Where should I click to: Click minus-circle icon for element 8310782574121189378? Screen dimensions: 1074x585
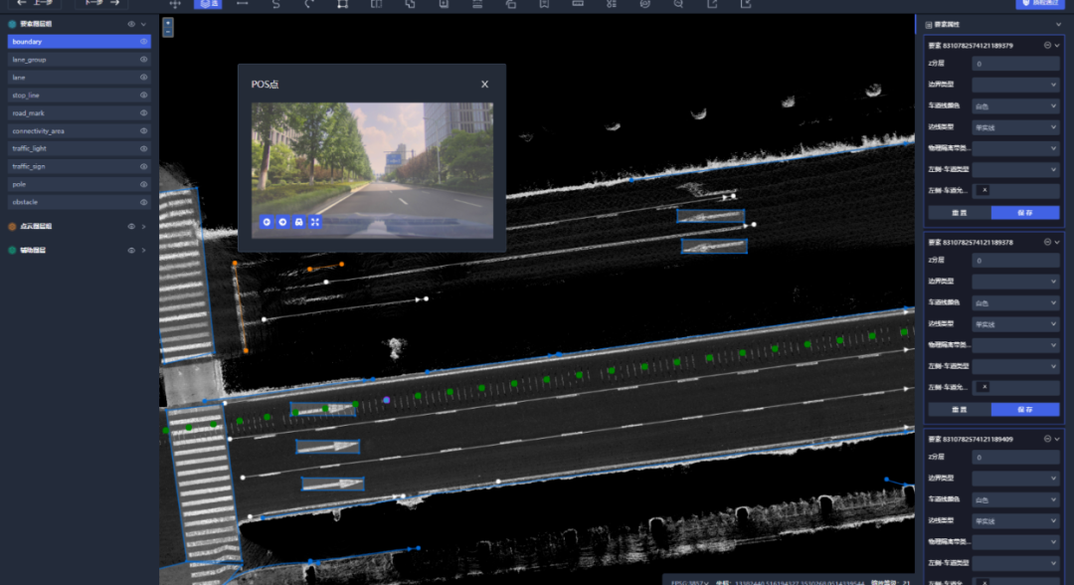(x=1047, y=242)
